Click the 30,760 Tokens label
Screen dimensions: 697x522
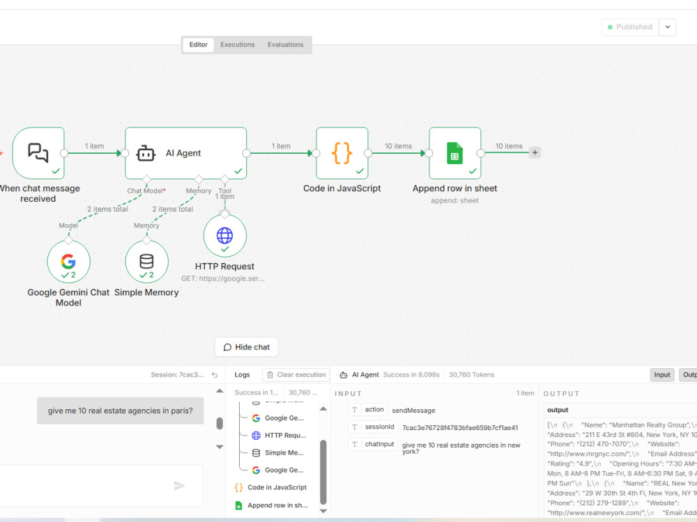(472, 375)
